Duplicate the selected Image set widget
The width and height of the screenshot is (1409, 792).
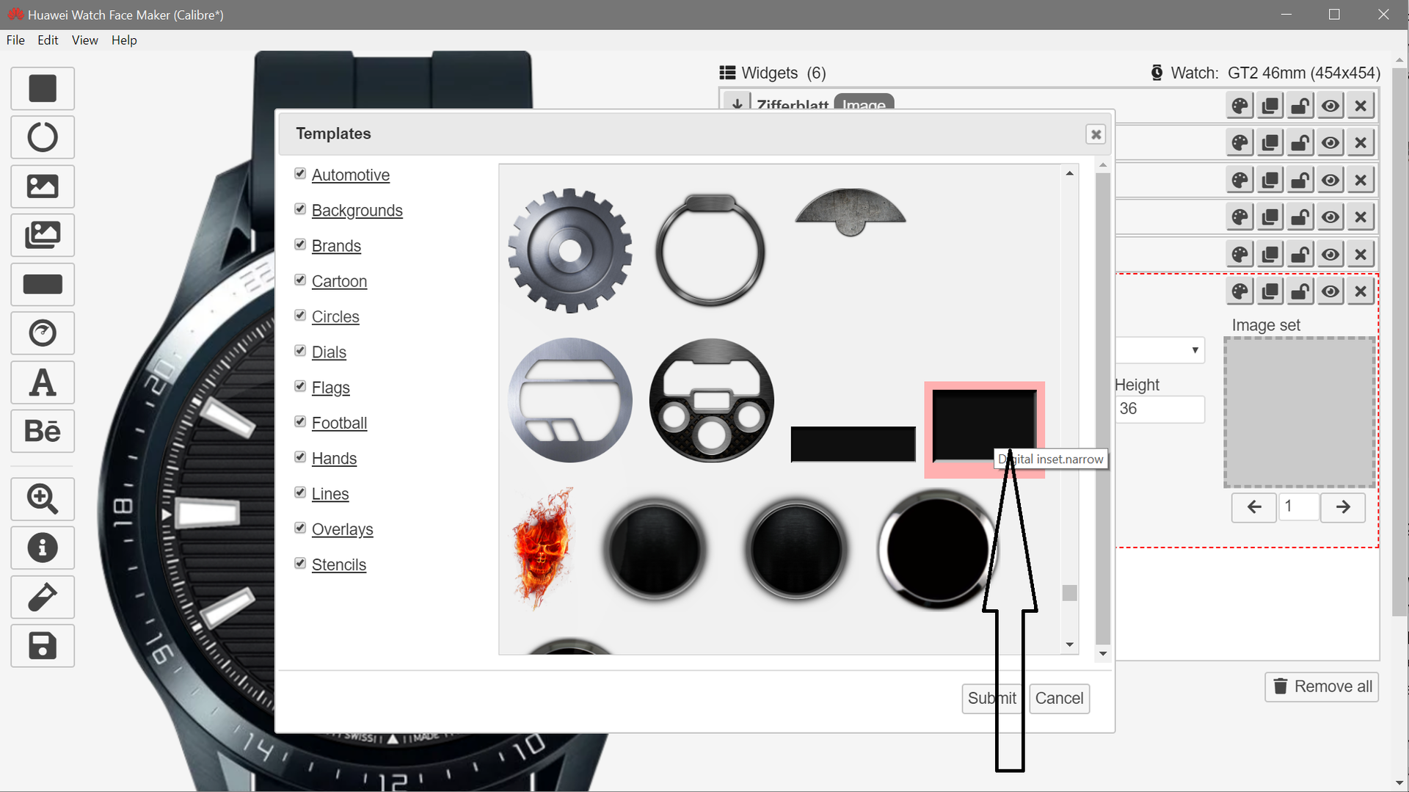coord(1270,291)
